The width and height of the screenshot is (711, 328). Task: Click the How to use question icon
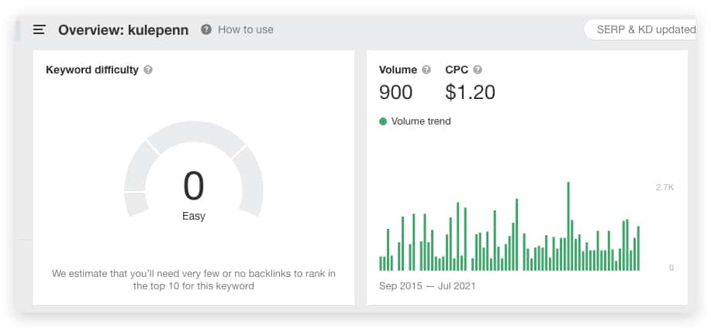coord(206,29)
